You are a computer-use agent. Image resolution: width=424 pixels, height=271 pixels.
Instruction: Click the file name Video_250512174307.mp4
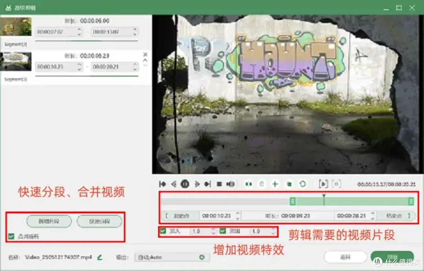pyautogui.click(x=58, y=257)
